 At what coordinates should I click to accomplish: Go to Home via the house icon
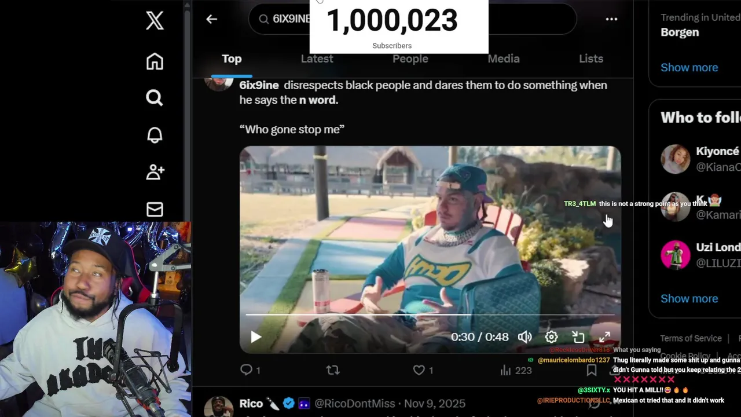155,61
